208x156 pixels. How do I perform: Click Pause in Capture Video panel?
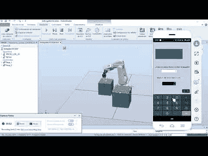point(34,123)
